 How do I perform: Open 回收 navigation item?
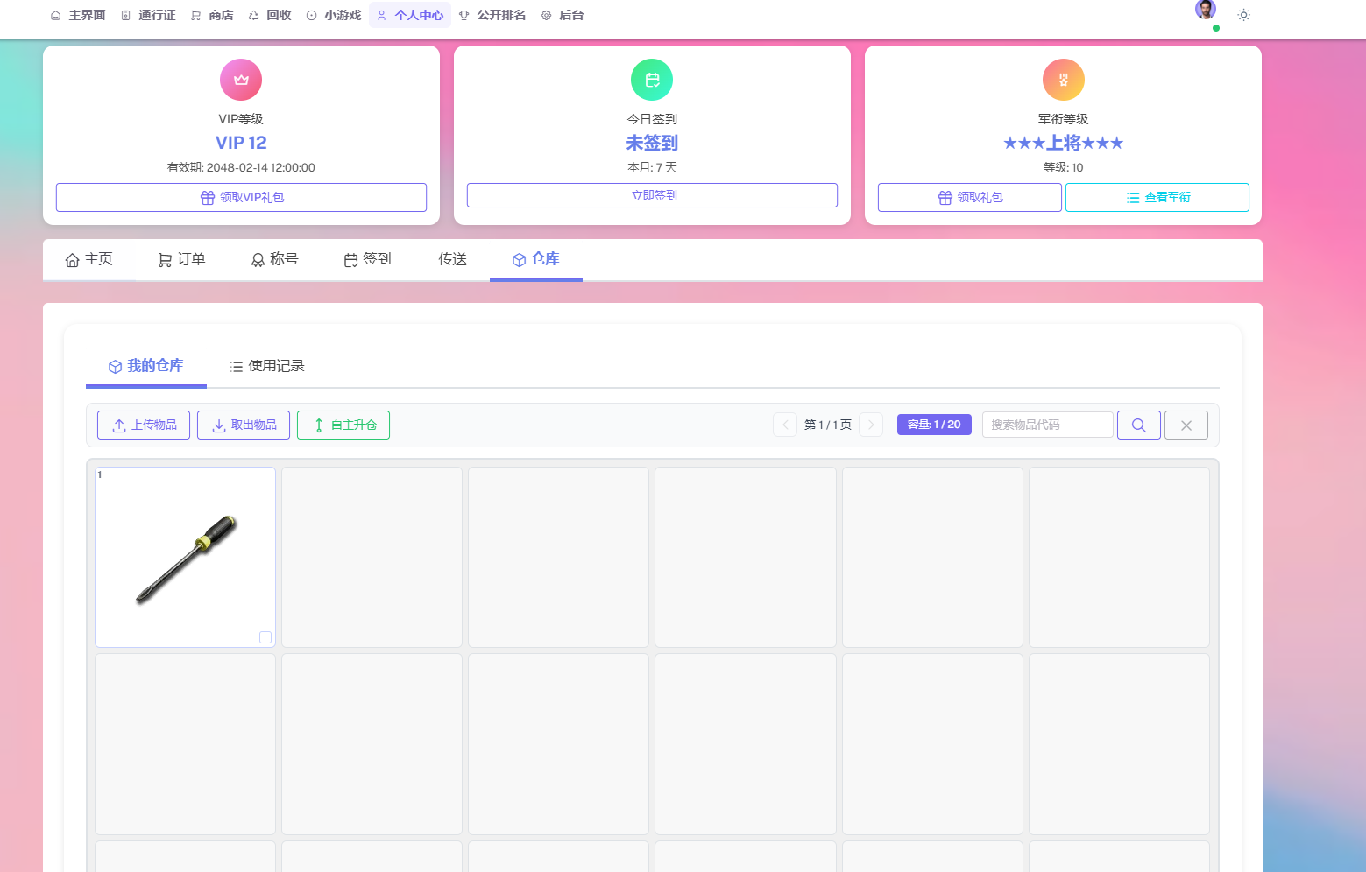coord(270,15)
